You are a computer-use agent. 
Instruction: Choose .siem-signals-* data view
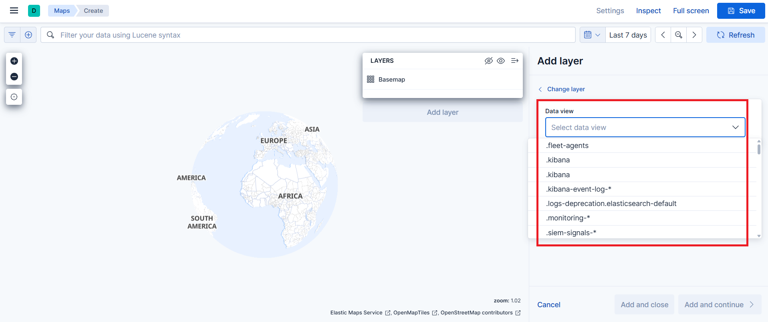pos(642,232)
